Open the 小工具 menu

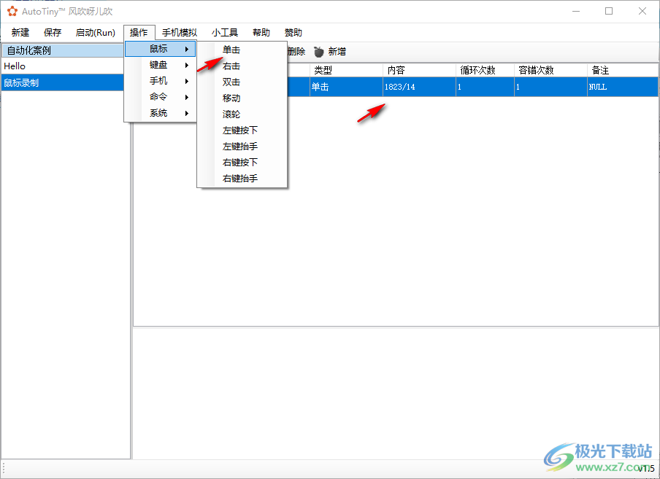224,32
